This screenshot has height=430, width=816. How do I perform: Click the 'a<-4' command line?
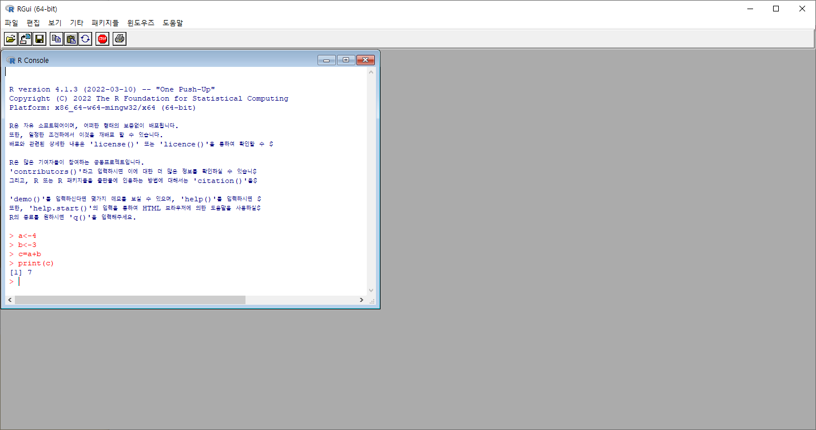[x=23, y=236]
